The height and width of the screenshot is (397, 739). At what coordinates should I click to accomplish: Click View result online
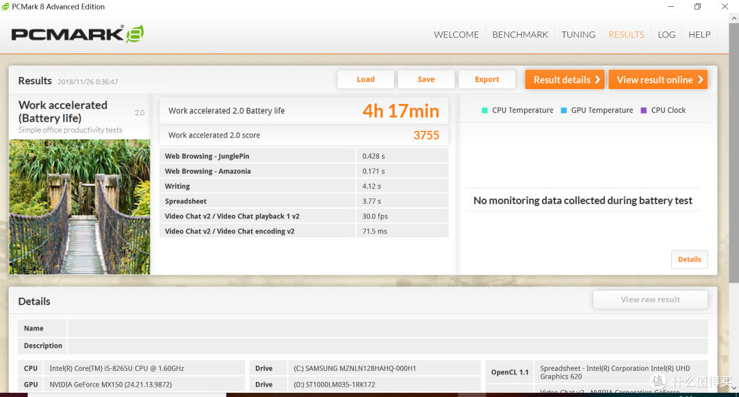(658, 79)
